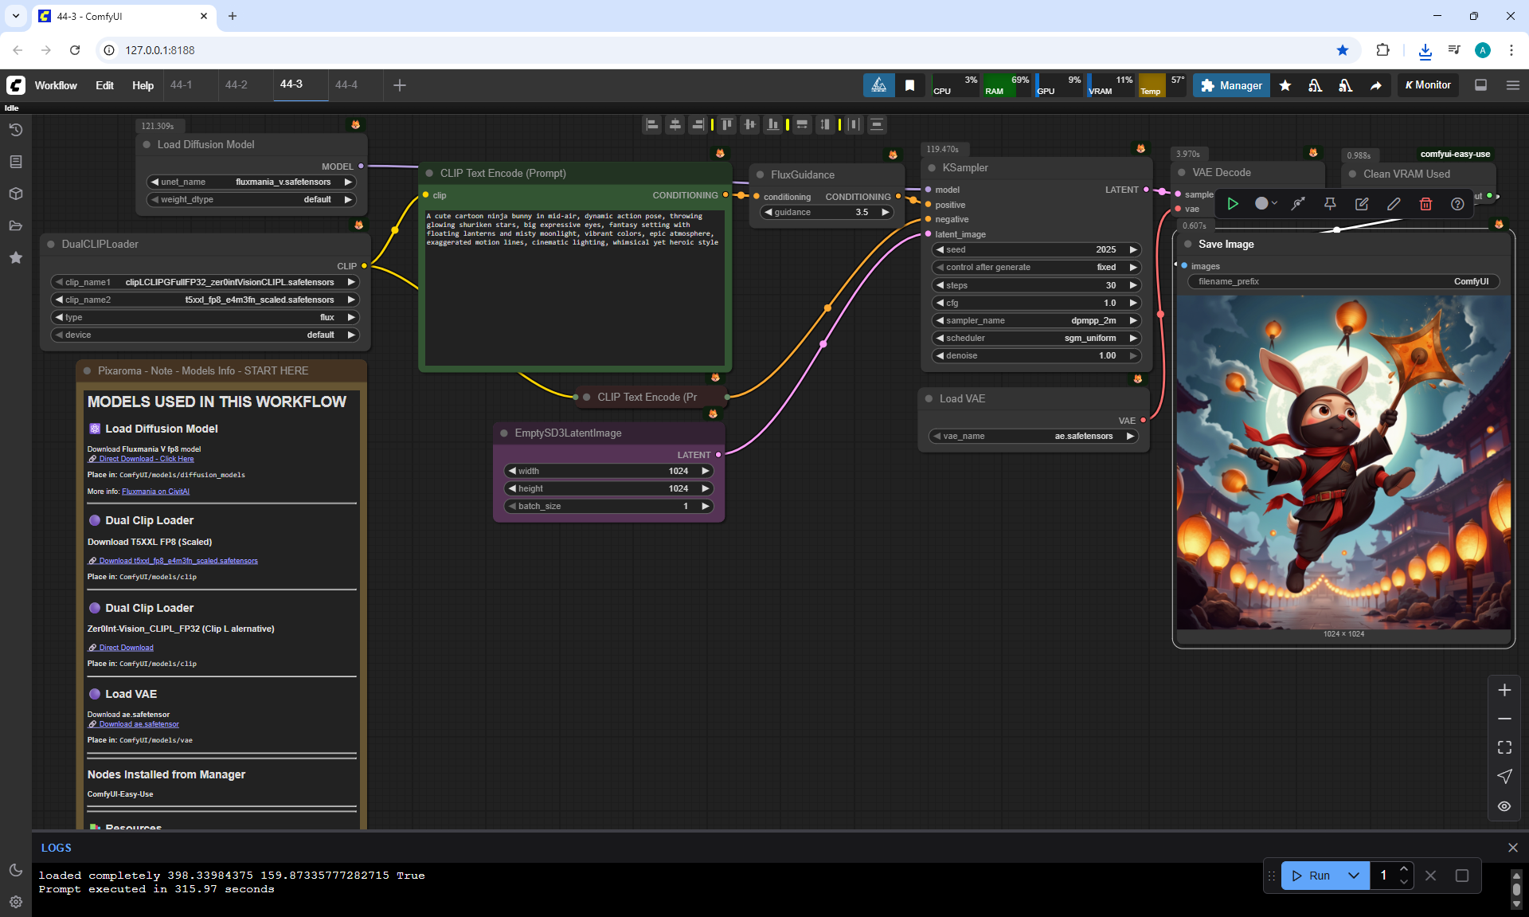
Task: Open the Manager button
Action: tap(1231, 85)
